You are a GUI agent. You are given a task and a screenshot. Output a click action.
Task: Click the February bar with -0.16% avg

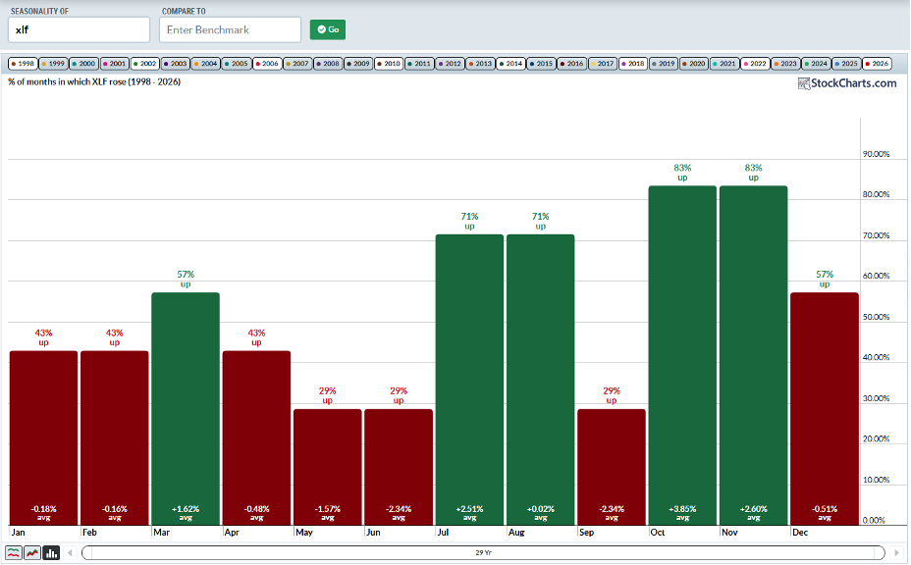pos(115,437)
